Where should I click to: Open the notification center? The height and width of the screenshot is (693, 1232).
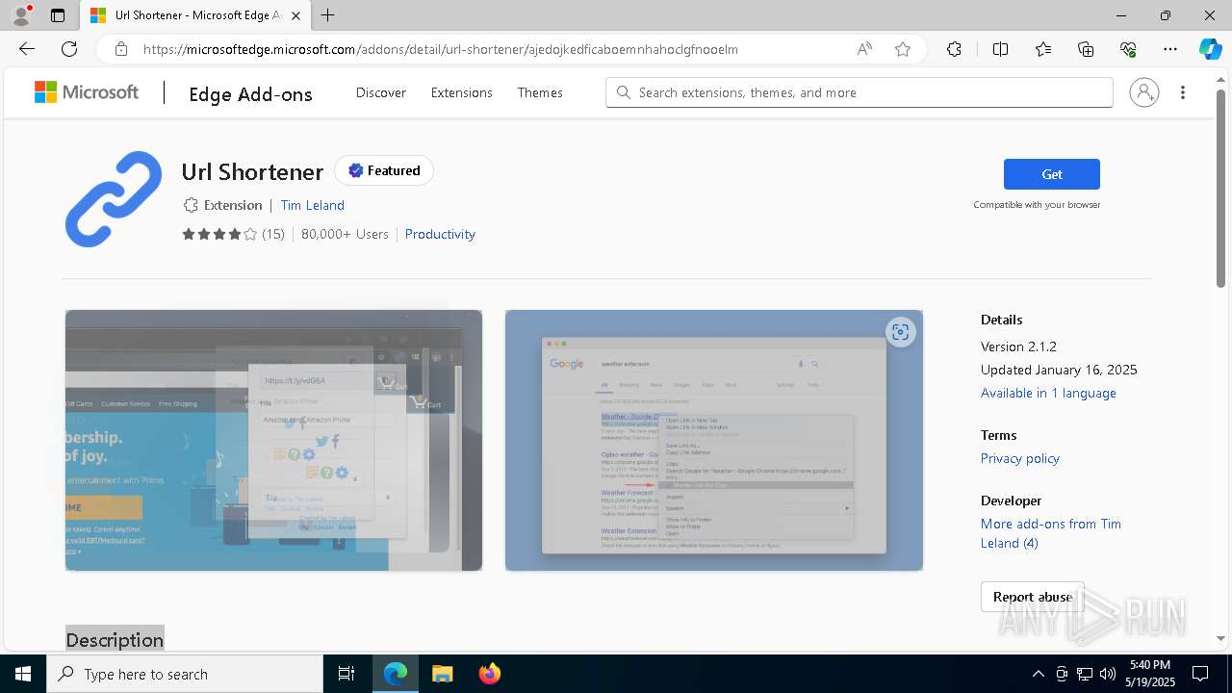pos(1200,674)
